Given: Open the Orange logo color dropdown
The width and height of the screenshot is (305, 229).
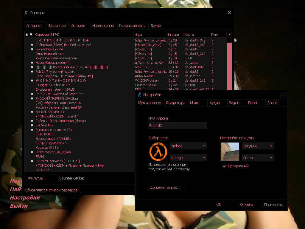Looking at the screenshot, I should click(x=188, y=158).
